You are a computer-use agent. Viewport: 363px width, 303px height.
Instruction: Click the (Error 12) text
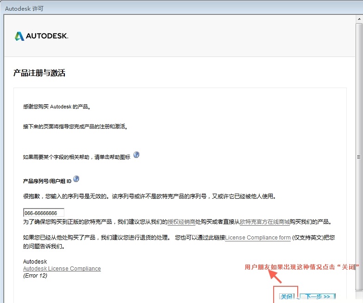(35, 276)
